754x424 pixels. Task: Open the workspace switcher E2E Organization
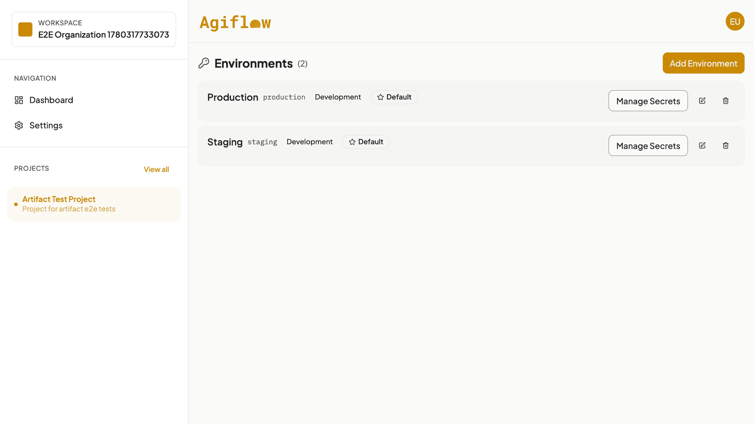94,29
